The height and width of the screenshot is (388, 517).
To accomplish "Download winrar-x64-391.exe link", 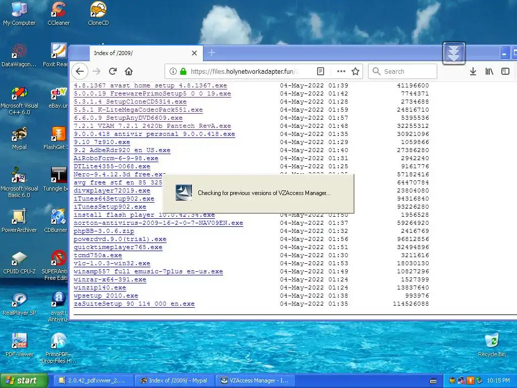I will coord(110,279).
